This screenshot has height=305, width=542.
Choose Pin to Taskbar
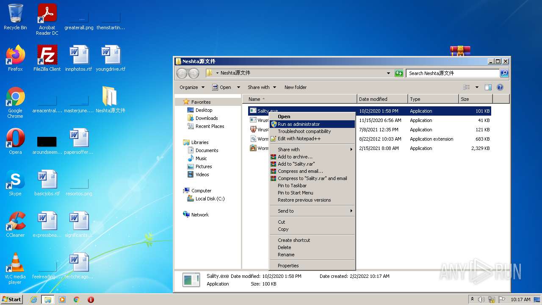pos(312,186)
